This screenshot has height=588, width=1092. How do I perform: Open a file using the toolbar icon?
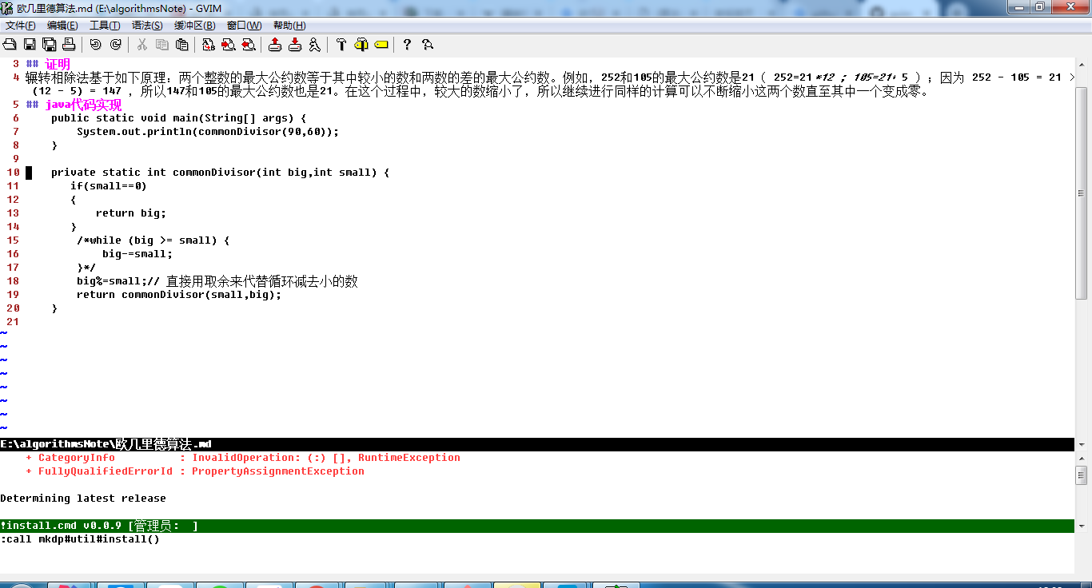[10, 45]
